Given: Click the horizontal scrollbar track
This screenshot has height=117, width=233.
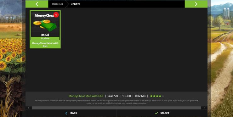Looking at the screenshot, I should [x=116, y=108].
